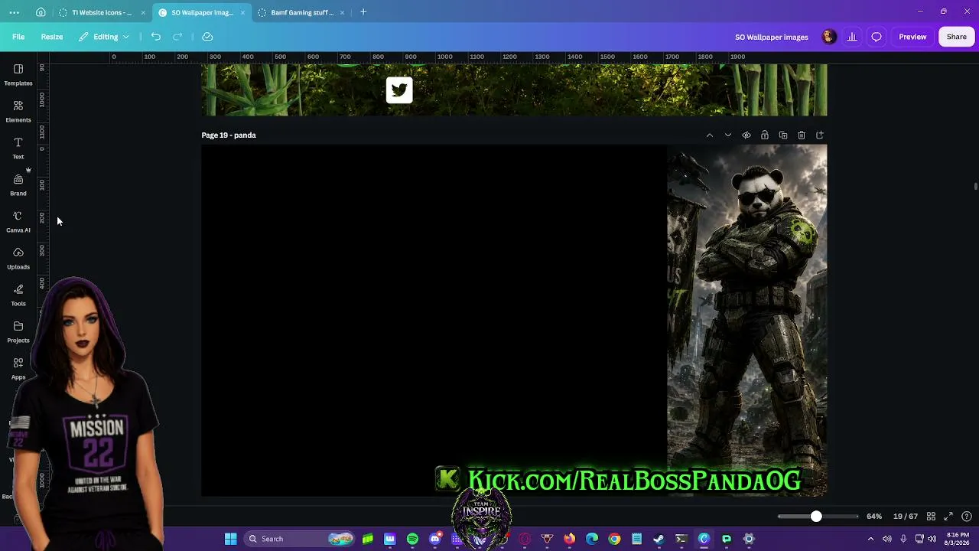Image resolution: width=979 pixels, height=551 pixels.
Task: Close the SO Wallpaper Images tab
Action: [243, 12]
